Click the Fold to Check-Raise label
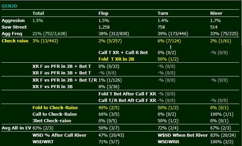 pos(55,107)
